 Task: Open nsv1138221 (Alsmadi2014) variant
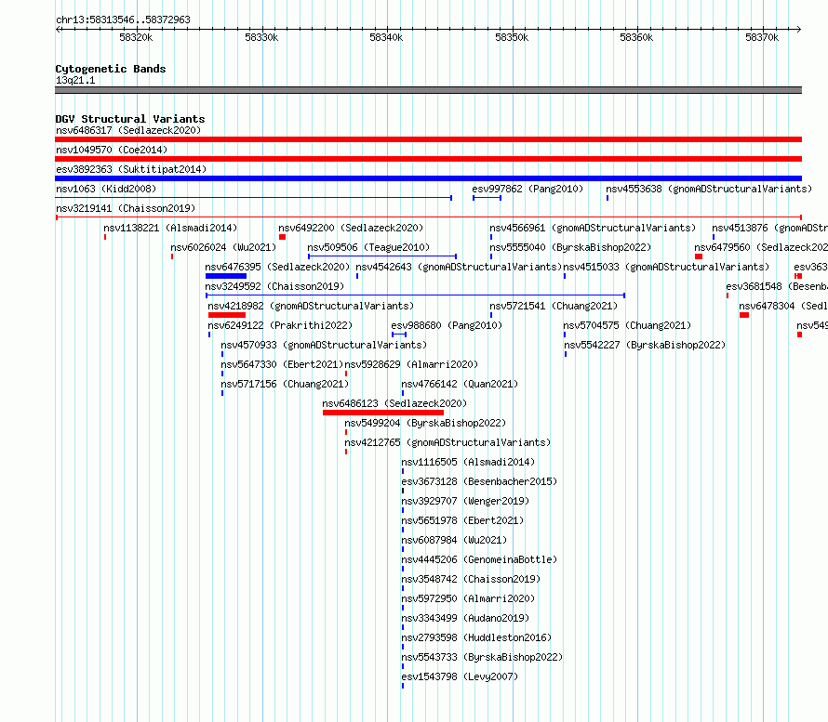(x=170, y=228)
